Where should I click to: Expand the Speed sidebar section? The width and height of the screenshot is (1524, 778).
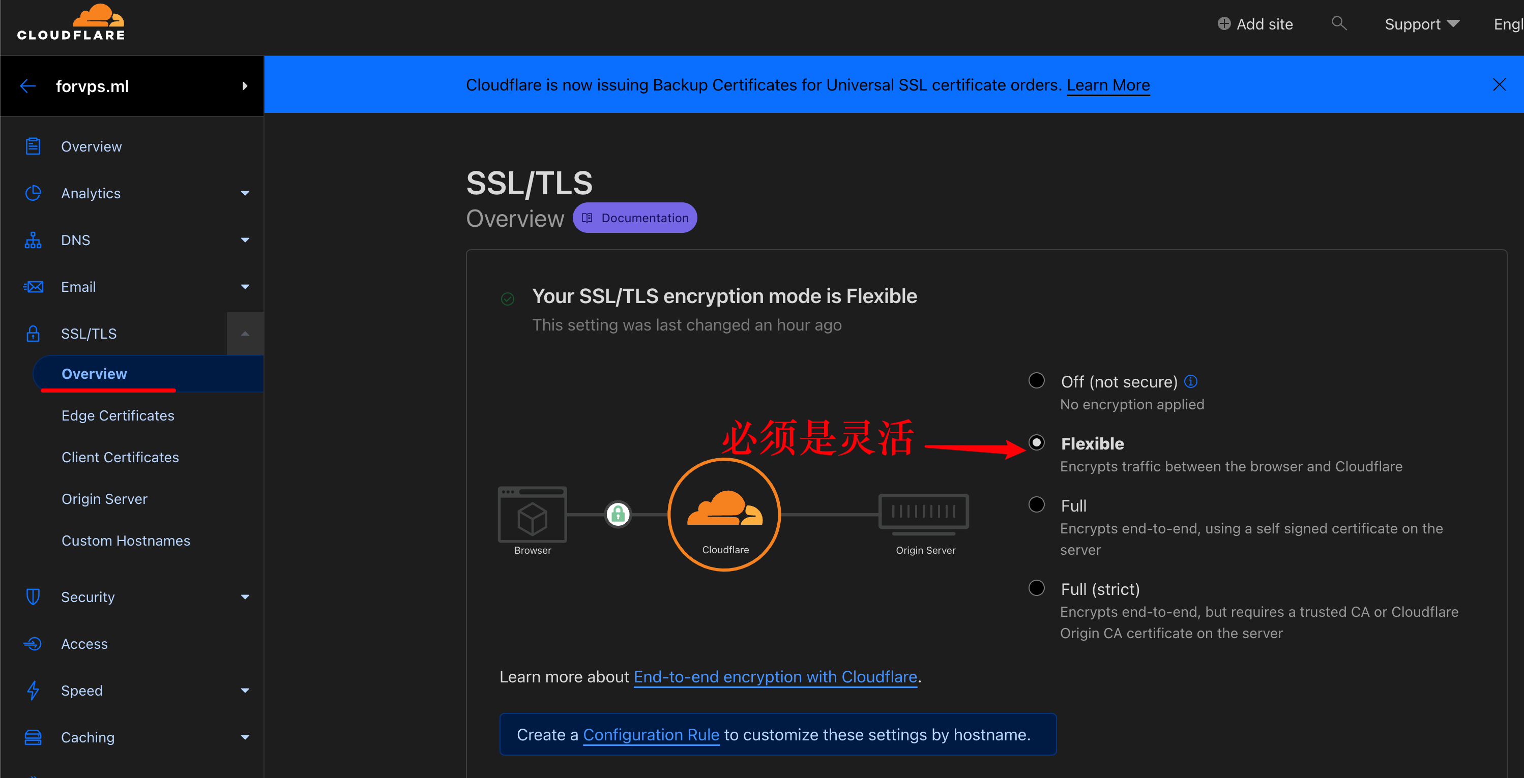click(x=245, y=691)
